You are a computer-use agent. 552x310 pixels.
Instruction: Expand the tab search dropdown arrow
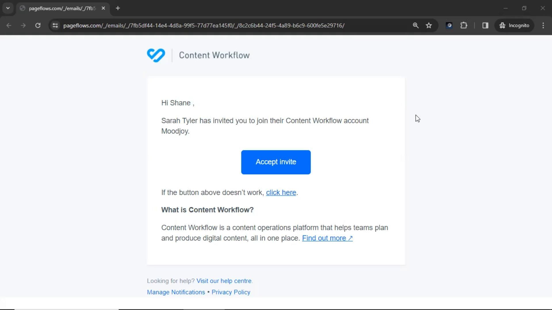coord(8,8)
